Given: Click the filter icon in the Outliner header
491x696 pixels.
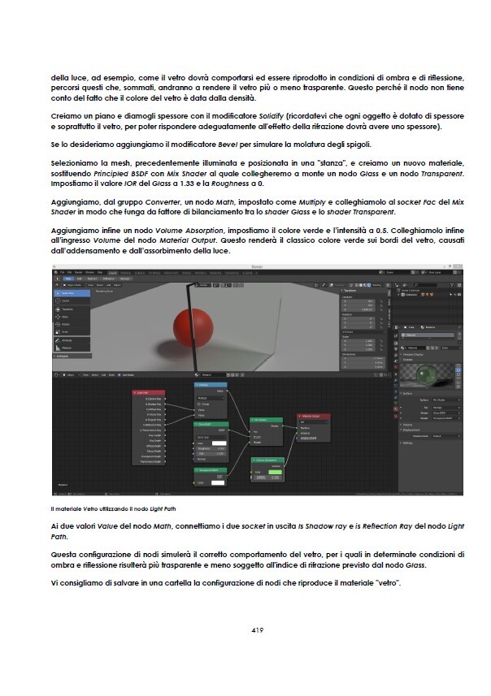Looking at the screenshot, I should [x=452, y=285].
